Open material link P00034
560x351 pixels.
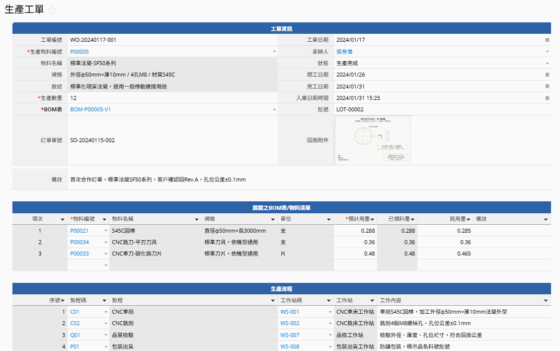point(80,242)
